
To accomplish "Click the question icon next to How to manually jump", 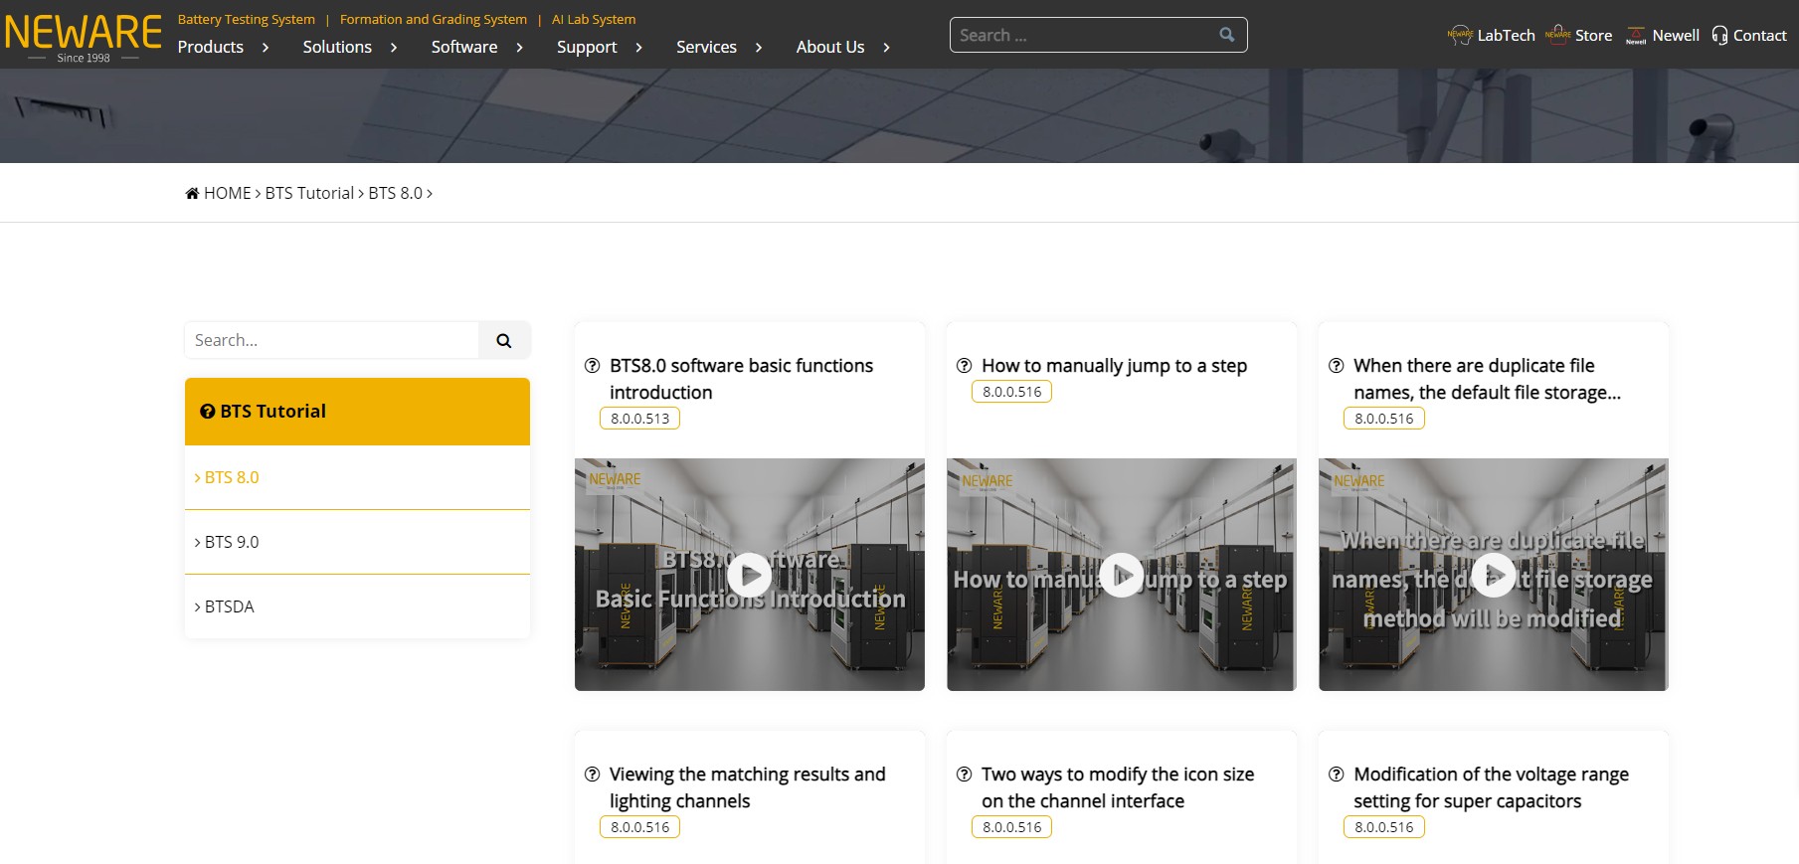I will (965, 366).
